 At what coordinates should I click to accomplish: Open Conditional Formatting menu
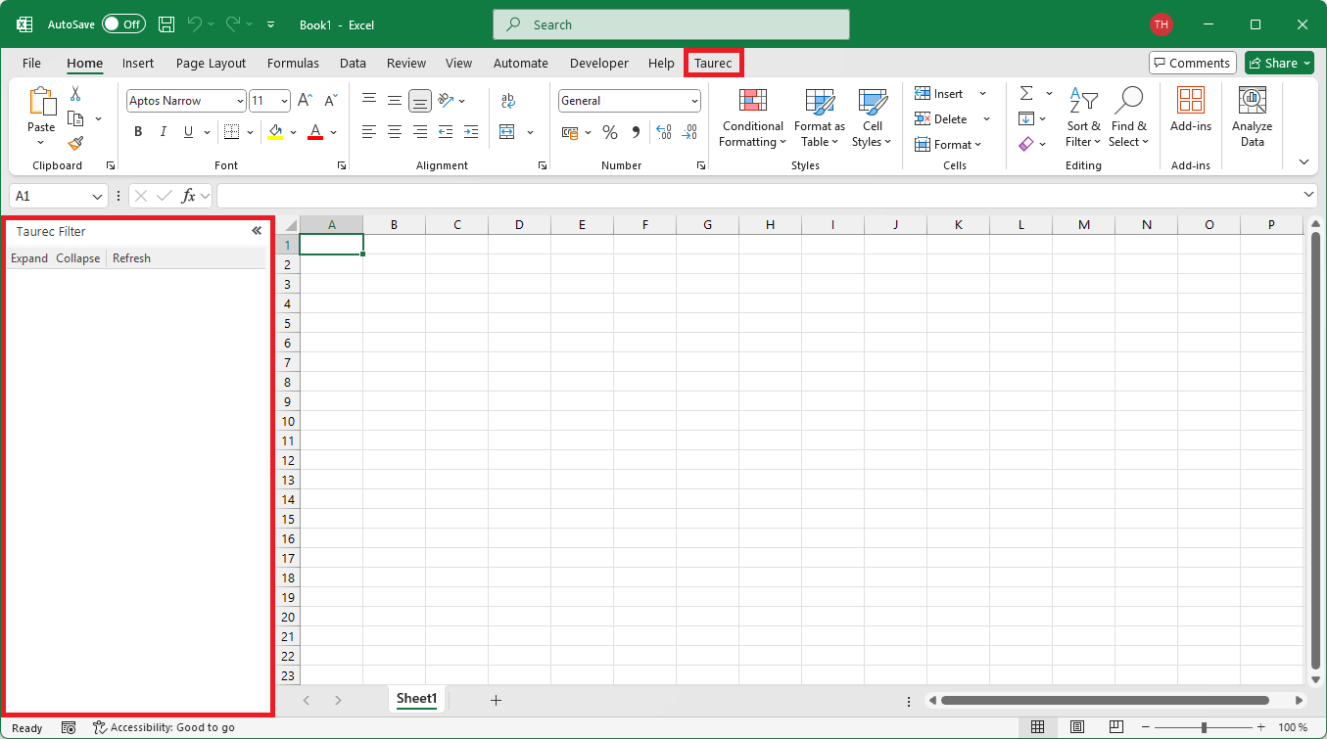coord(752,117)
